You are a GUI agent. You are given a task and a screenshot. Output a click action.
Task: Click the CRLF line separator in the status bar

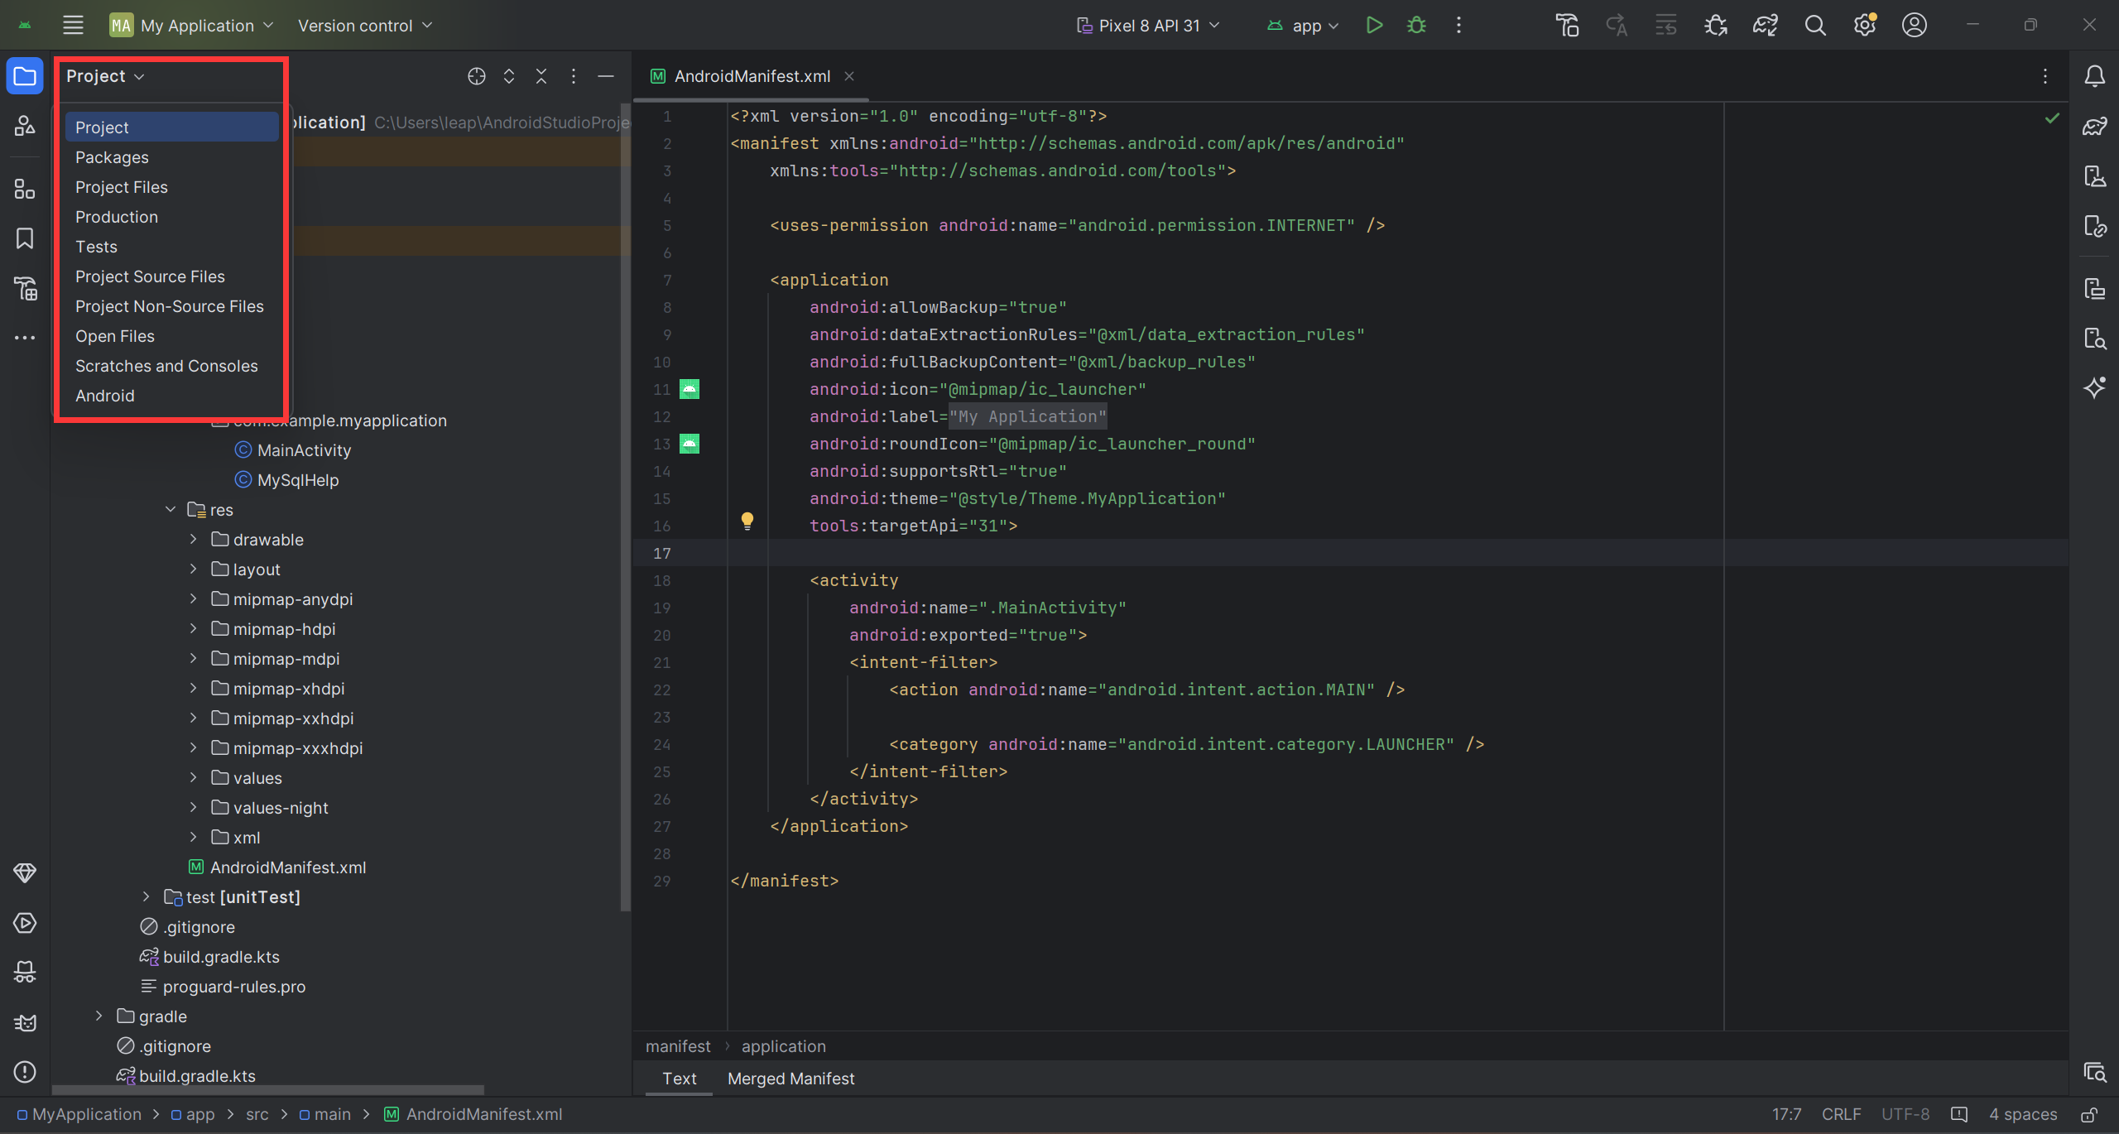(1841, 1114)
